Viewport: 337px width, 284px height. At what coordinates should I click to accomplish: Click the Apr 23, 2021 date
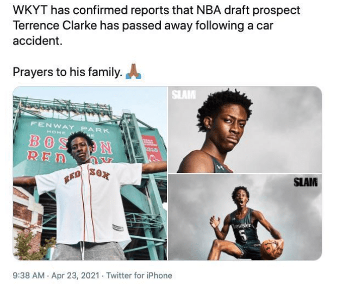pyautogui.click(x=75, y=275)
